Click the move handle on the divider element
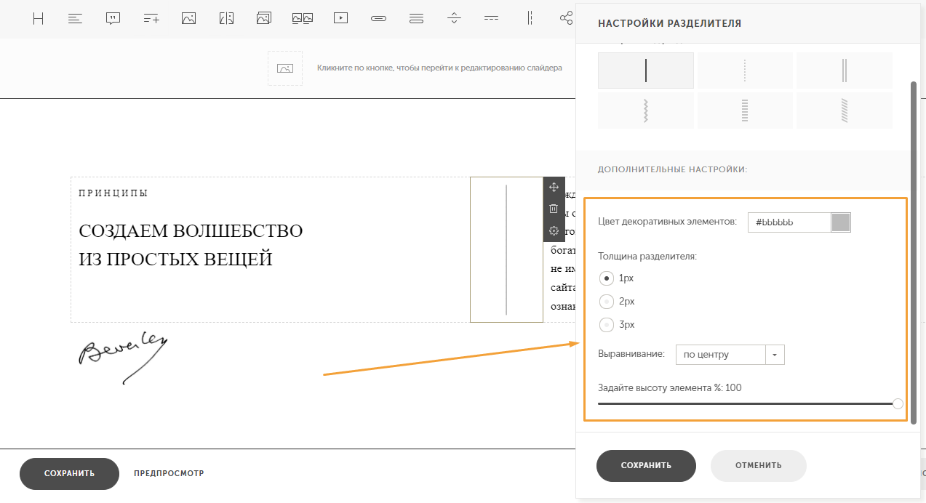926x503 pixels. pyautogui.click(x=554, y=188)
